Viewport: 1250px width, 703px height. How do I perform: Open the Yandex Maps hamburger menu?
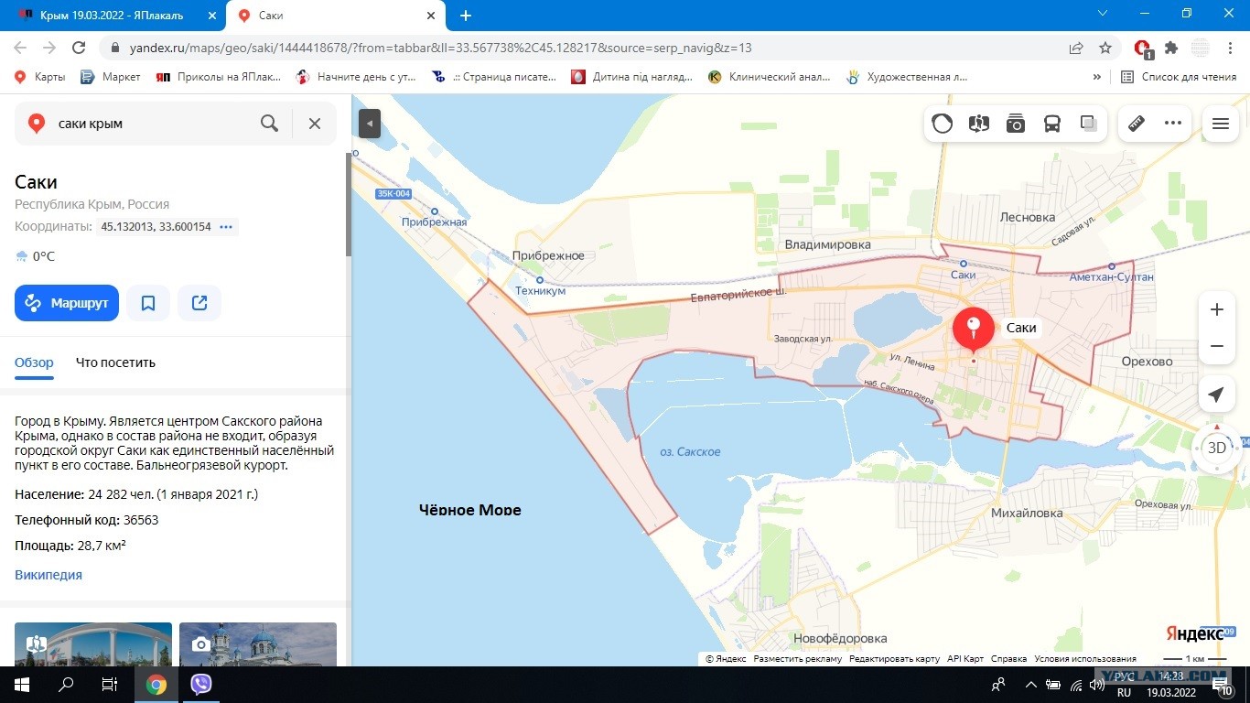1220,124
